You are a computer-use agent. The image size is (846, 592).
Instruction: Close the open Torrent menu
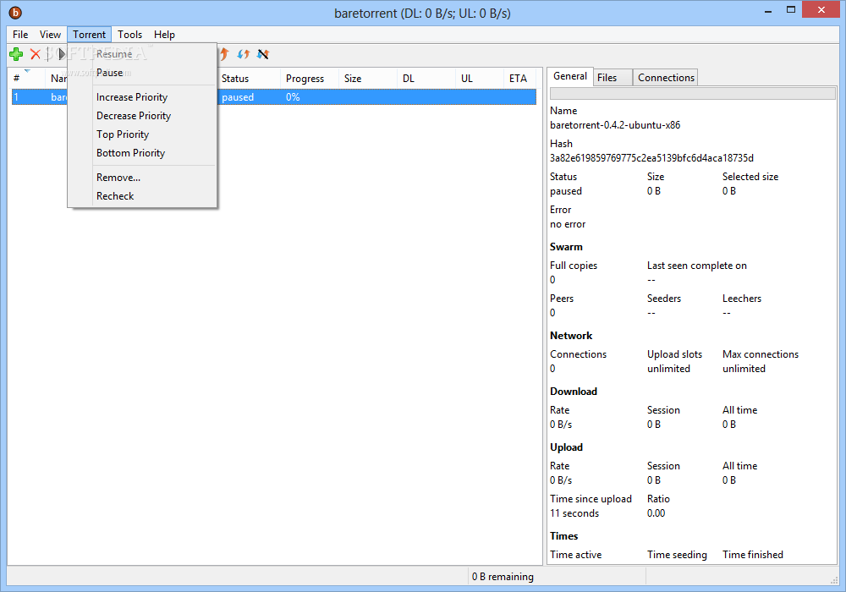point(90,35)
